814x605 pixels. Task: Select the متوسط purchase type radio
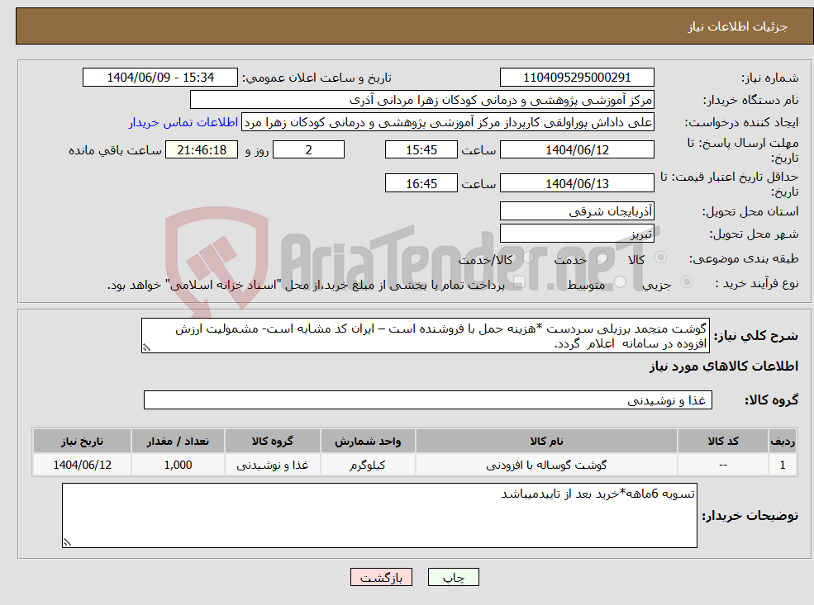(x=621, y=282)
